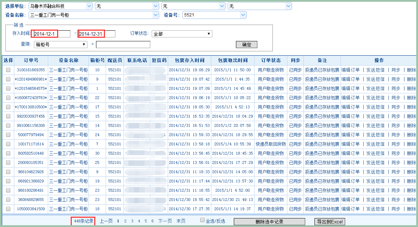The height and width of the screenshot is (227, 418).
Task: Expand the 设备名称 dropdown
Action: 94,15
